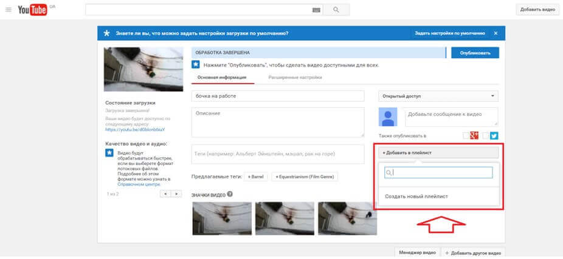Enable the Twitter sharing checkbox
This screenshot has width=563, height=259.
point(486,136)
